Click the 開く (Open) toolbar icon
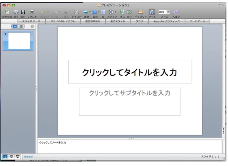The width and height of the screenshot is (228, 166). coord(16,12)
